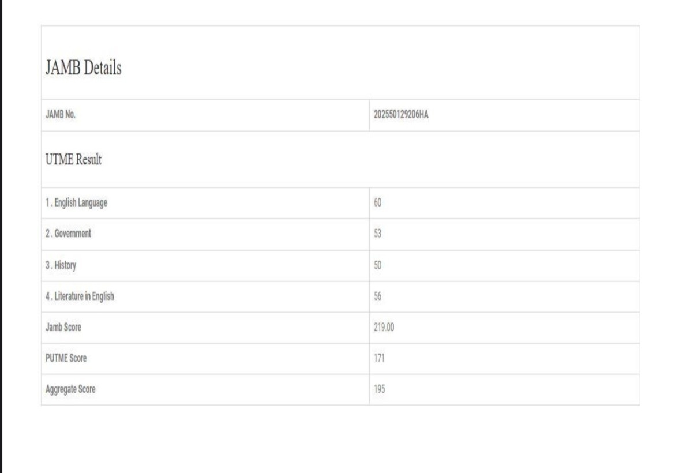675x473 pixels.
Task: Select the JAMB No. label cell
Action: [61, 115]
